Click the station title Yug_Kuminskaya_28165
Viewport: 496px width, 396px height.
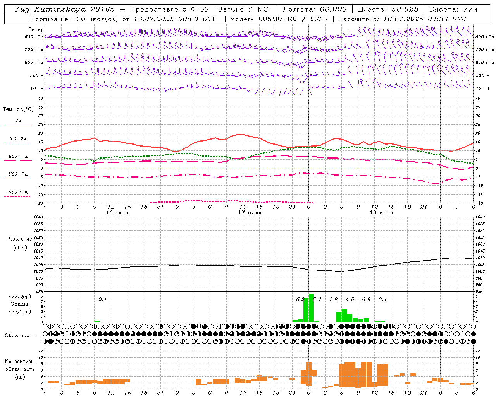65,9
